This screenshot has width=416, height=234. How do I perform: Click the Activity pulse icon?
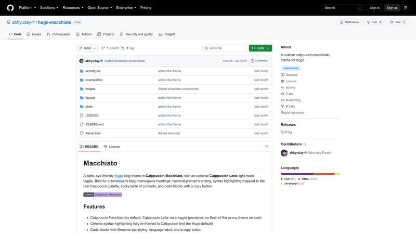coord(282,87)
